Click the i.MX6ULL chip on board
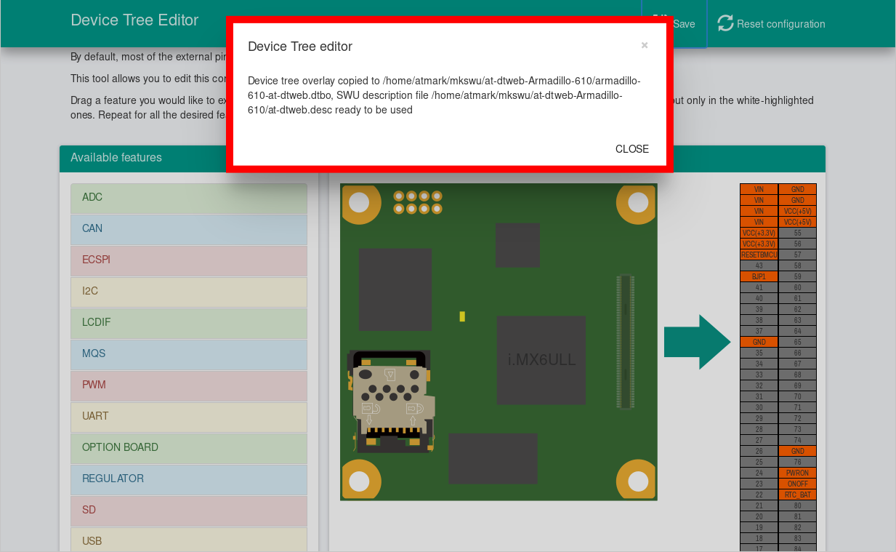Screen dimensions: 896x552 pyautogui.click(x=541, y=360)
